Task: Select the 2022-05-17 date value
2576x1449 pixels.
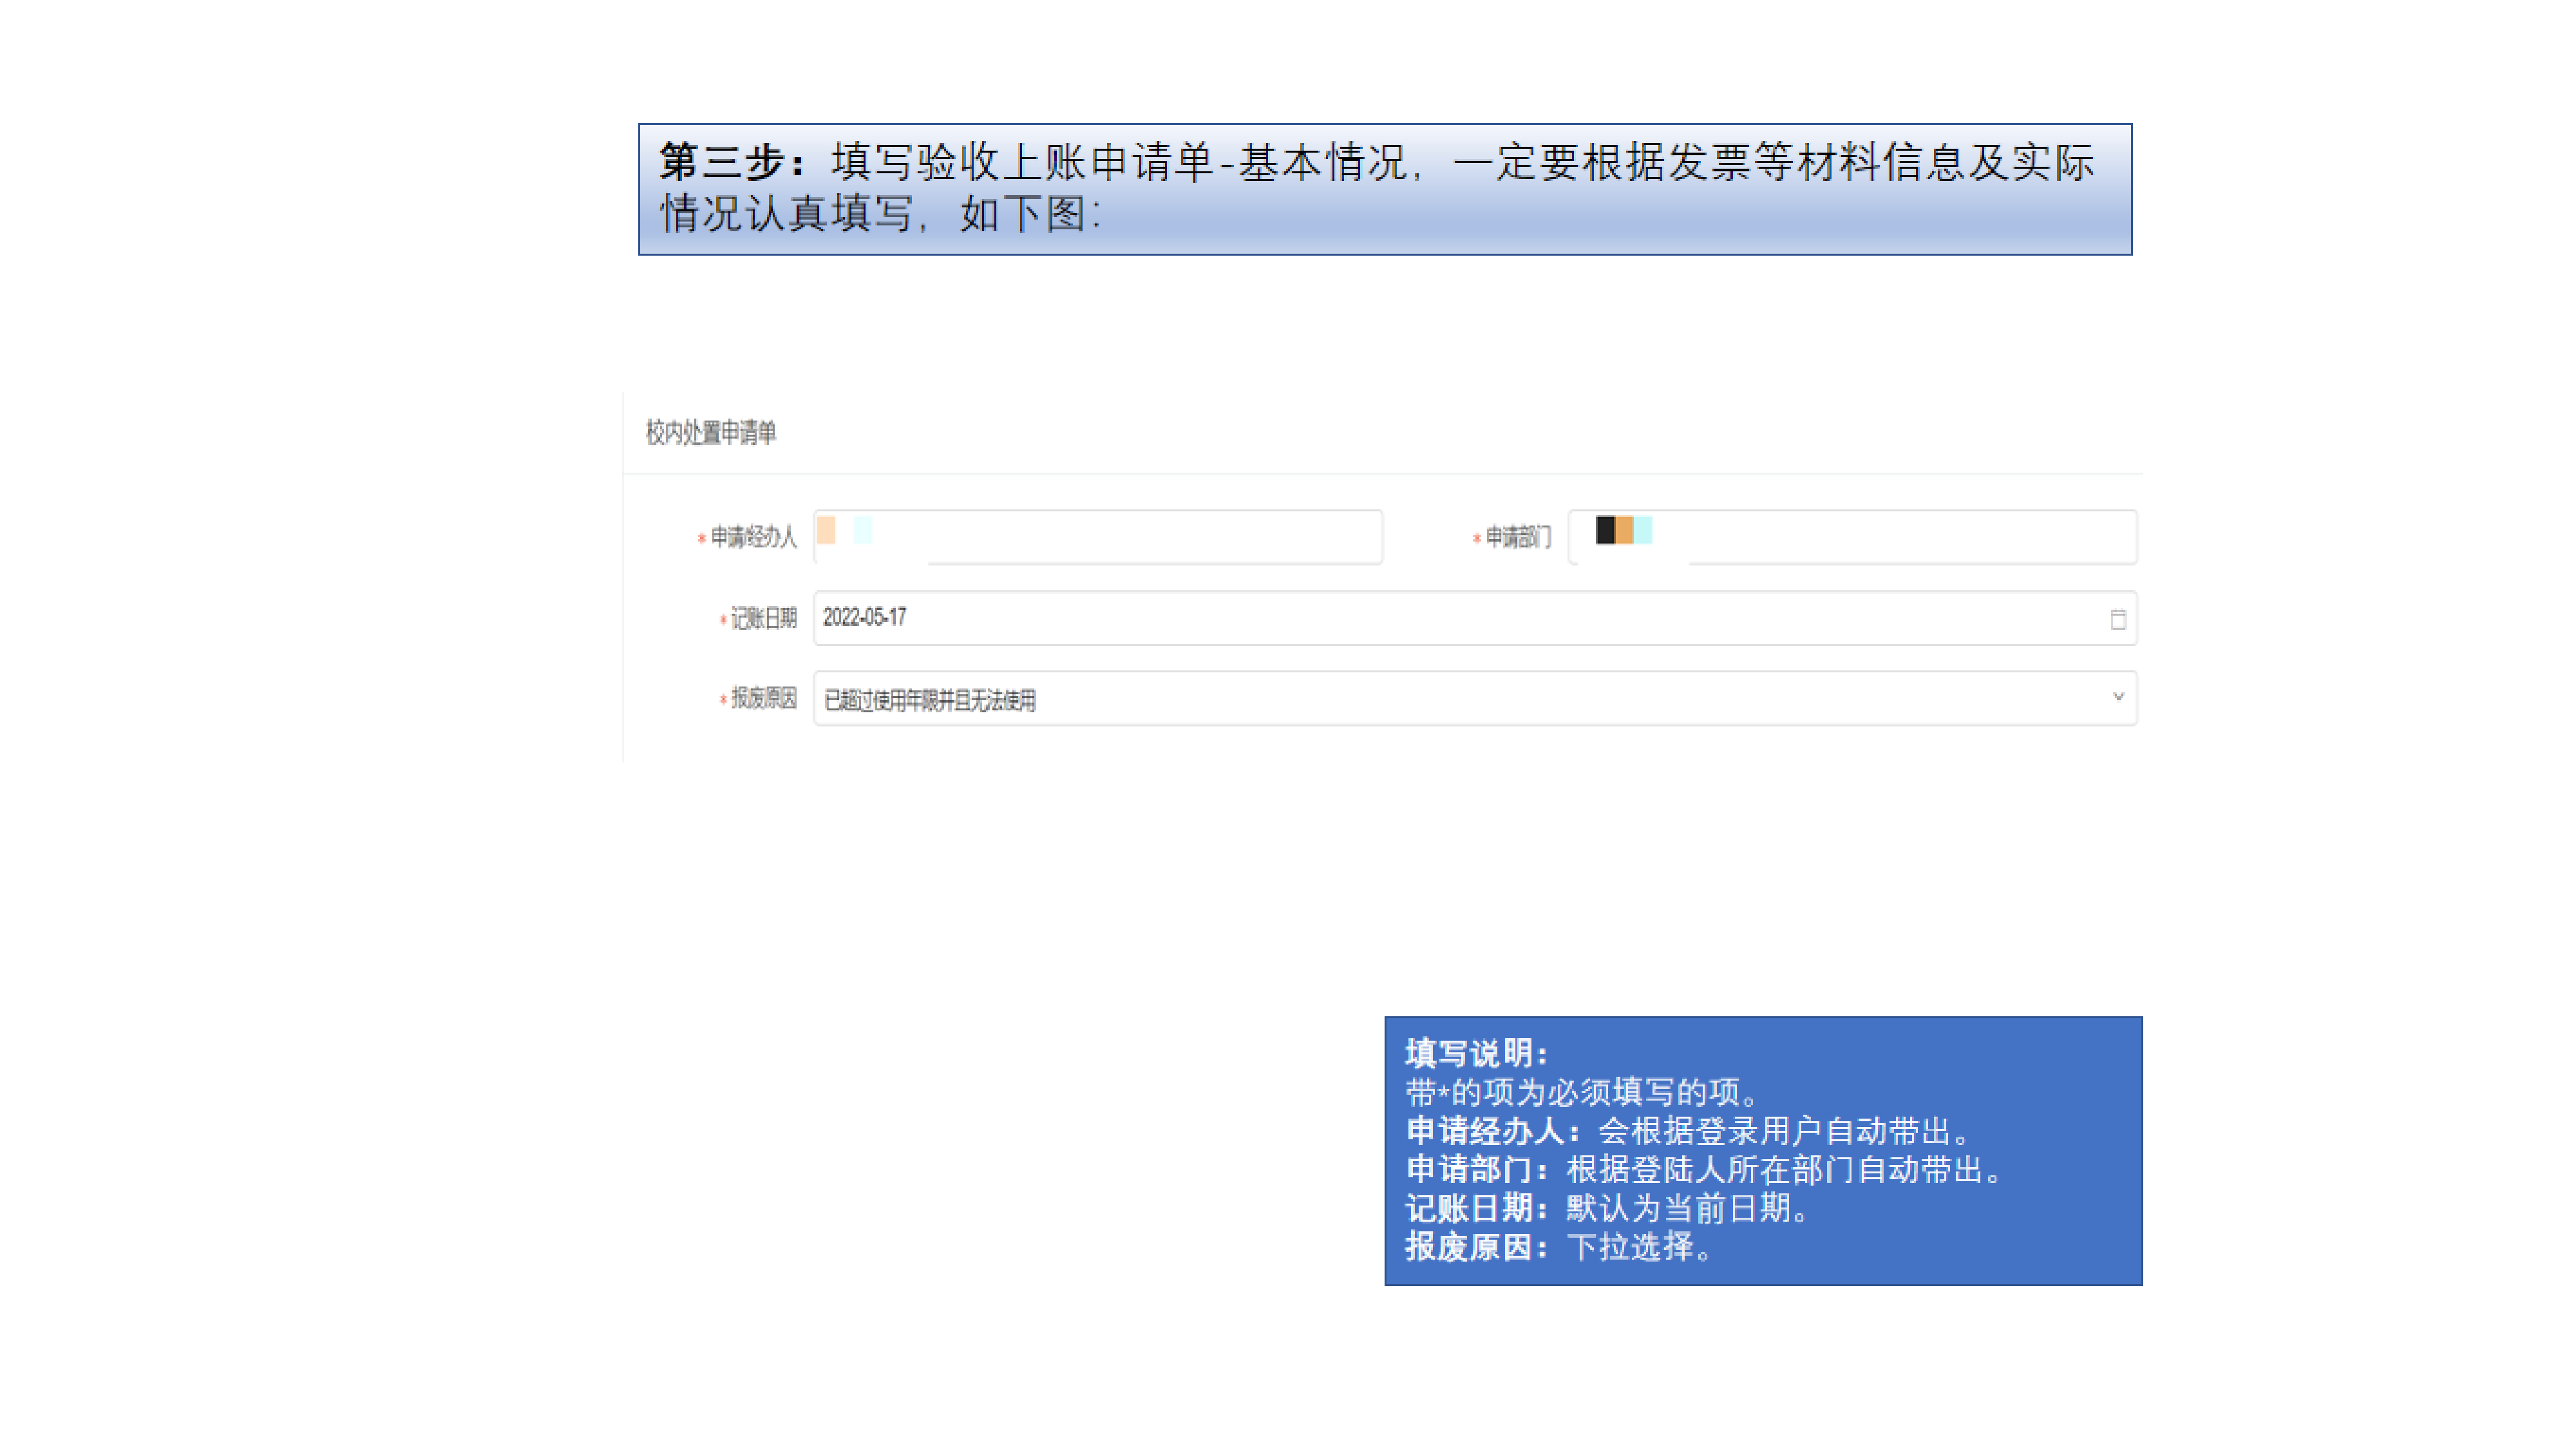Action: coord(864,617)
